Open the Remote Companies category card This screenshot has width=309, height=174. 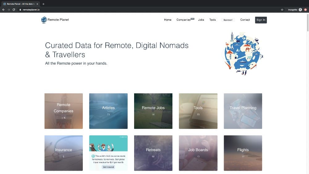tap(64, 111)
